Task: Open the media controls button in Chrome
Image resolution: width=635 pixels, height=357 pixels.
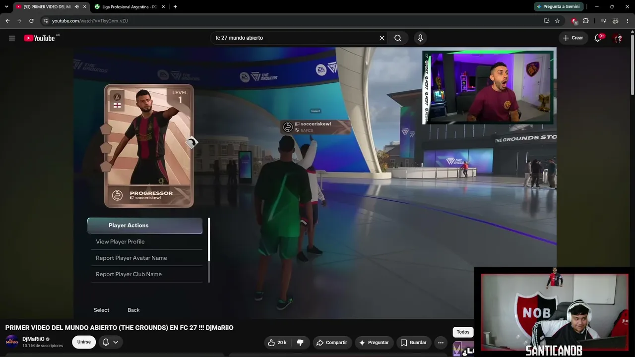Action: pyautogui.click(x=603, y=21)
